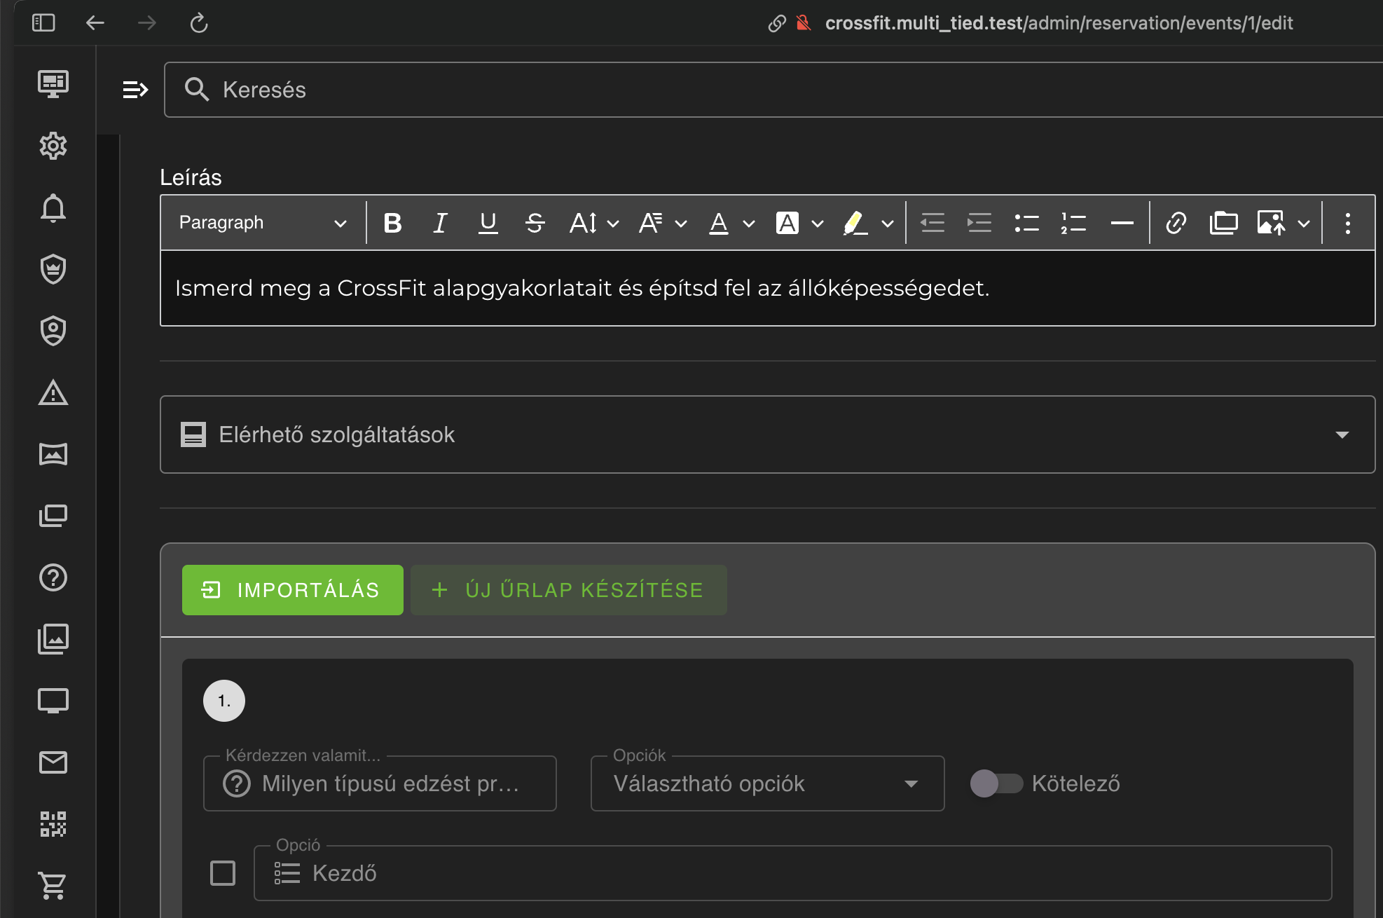Check the box next to Kezdő option

(x=223, y=873)
